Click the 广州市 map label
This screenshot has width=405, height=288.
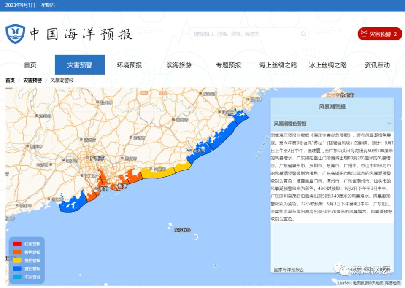tap(97, 158)
